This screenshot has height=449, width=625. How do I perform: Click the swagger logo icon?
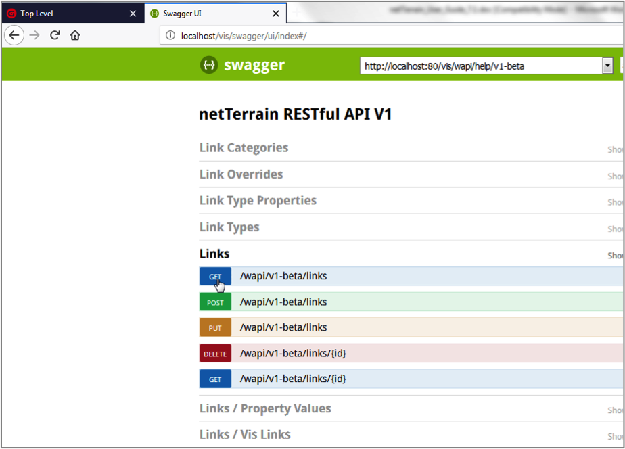[209, 64]
